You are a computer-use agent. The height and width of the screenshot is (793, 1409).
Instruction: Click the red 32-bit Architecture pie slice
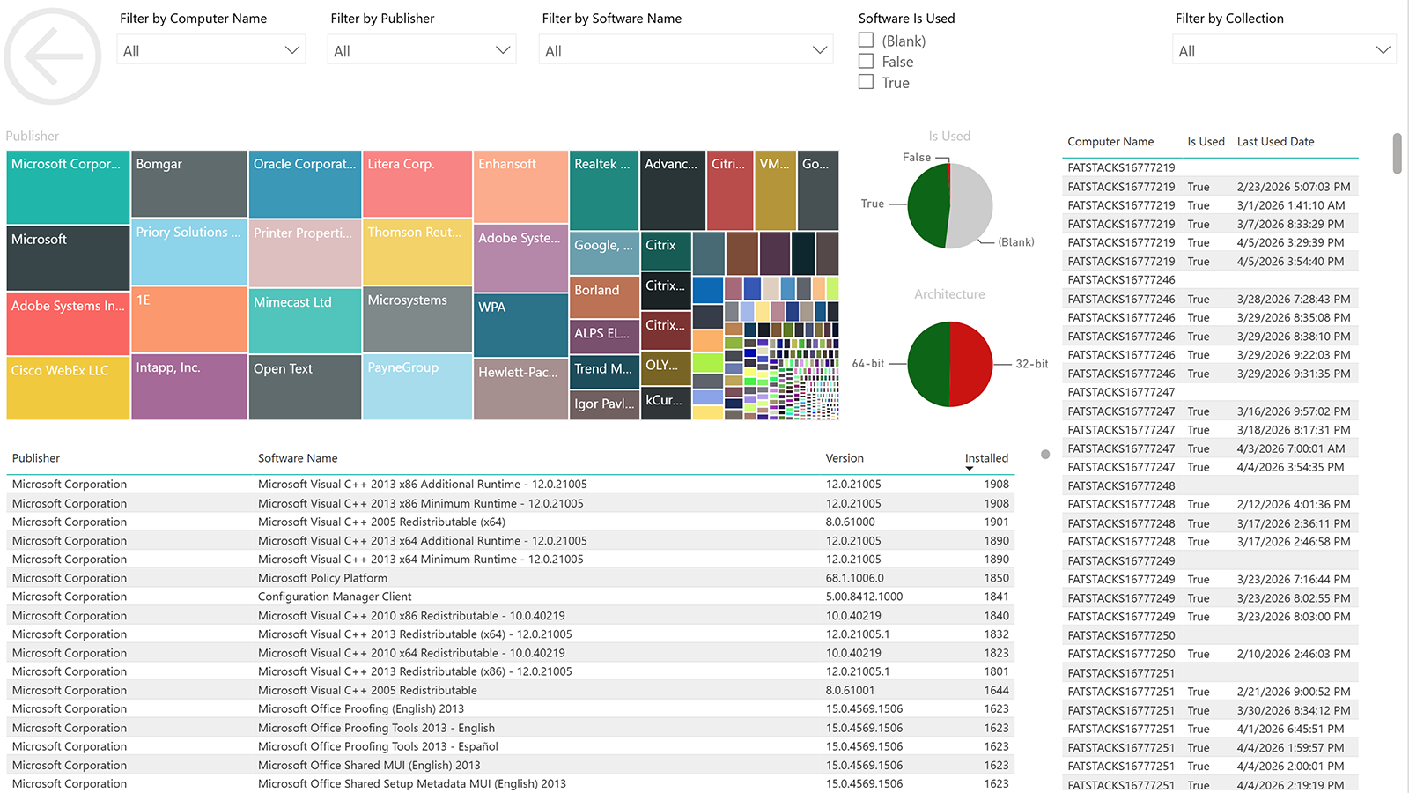coord(972,364)
